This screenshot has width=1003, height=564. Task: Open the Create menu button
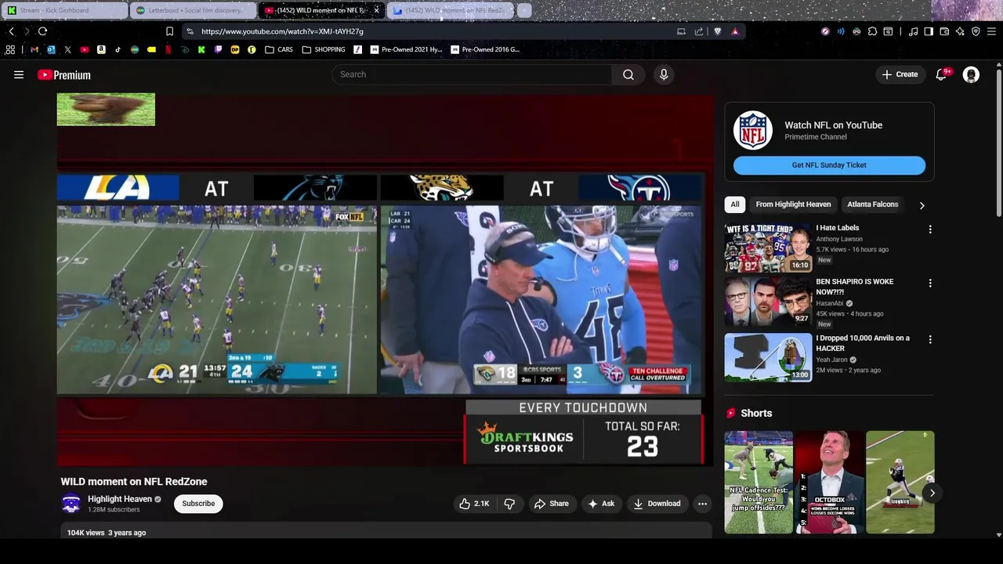900,74
